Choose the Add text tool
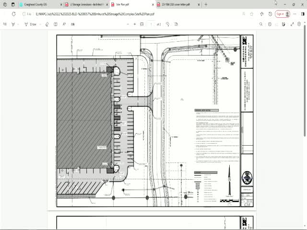 (x=56, y=24)
